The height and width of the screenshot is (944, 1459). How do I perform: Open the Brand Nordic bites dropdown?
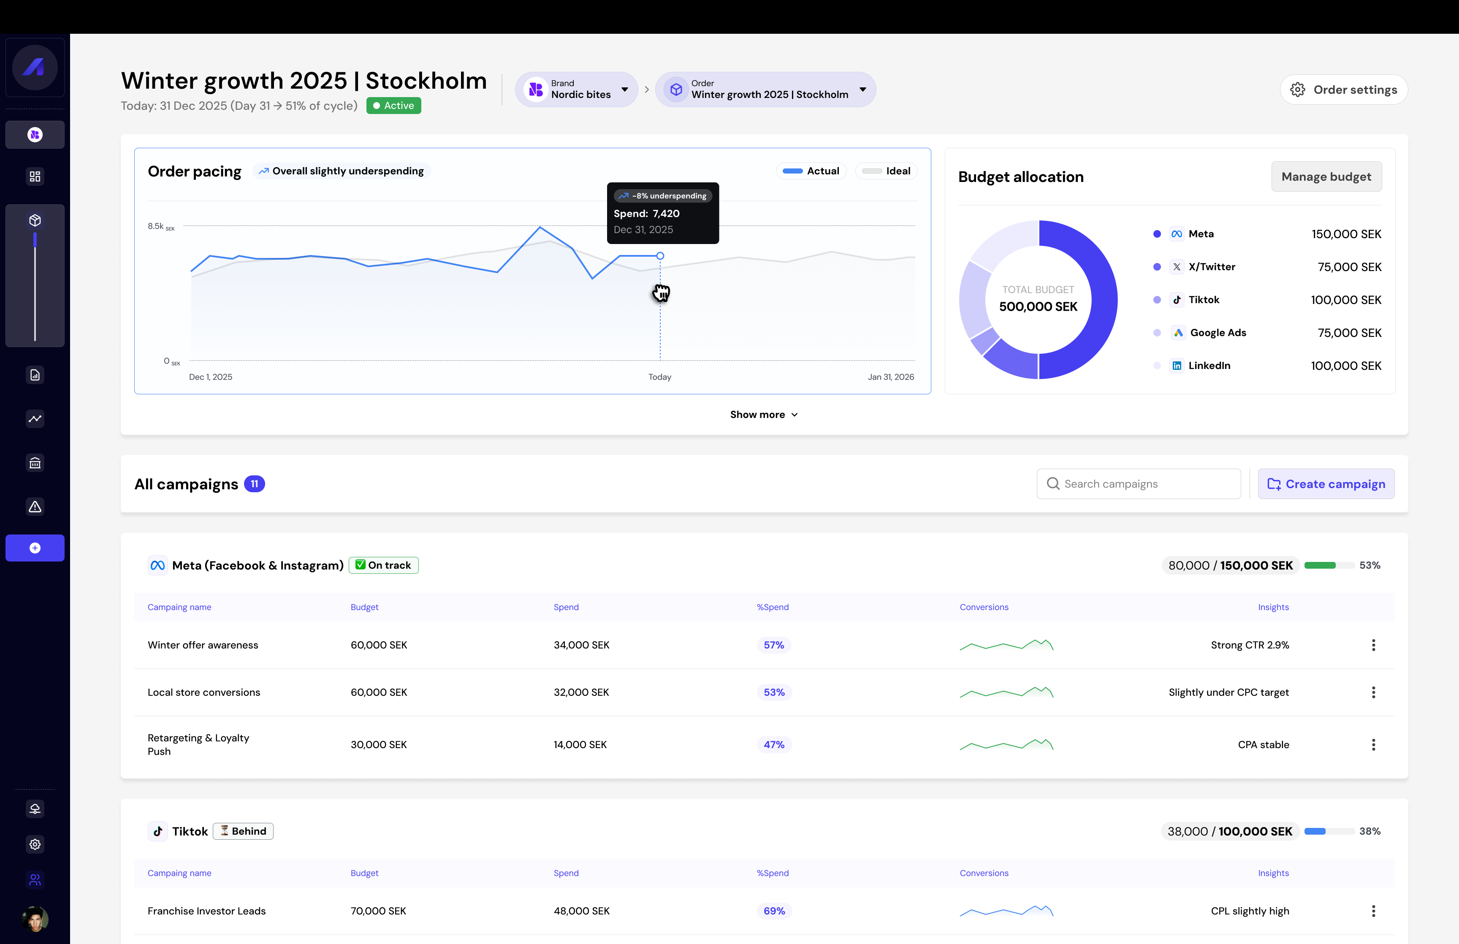tap(576, 90)
